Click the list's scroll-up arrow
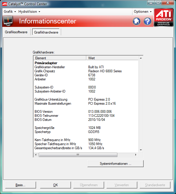Image resolution: width=176 pixels, height=194 pixels. 141,58
